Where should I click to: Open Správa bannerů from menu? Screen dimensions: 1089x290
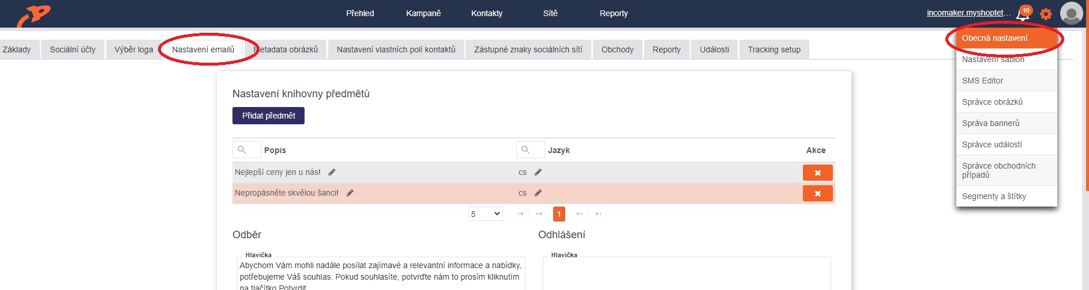[1007, 123]
